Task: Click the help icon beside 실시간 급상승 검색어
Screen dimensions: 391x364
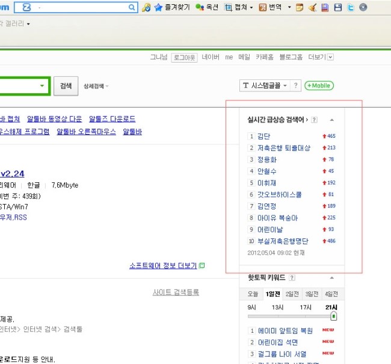Action: [x=314, y=120]
